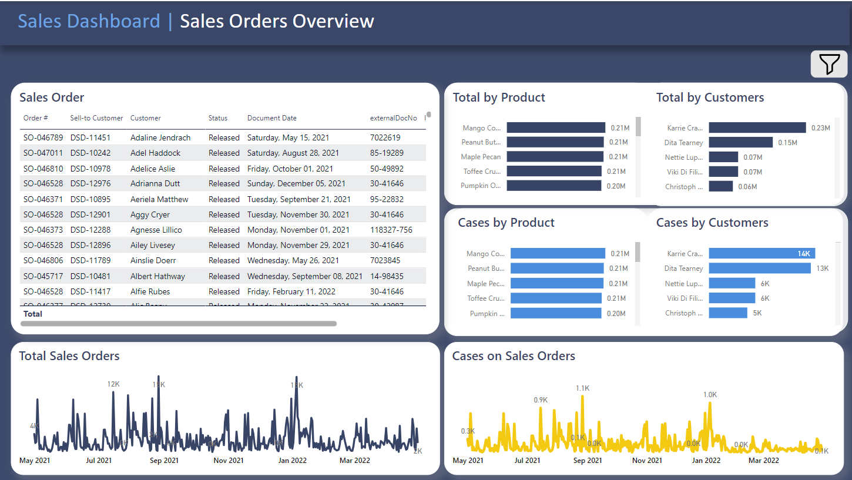852x480 pixels.
Task: Select Dita Tearney 13K bar in Cases by Customers
Action: [x=760, y=268]
